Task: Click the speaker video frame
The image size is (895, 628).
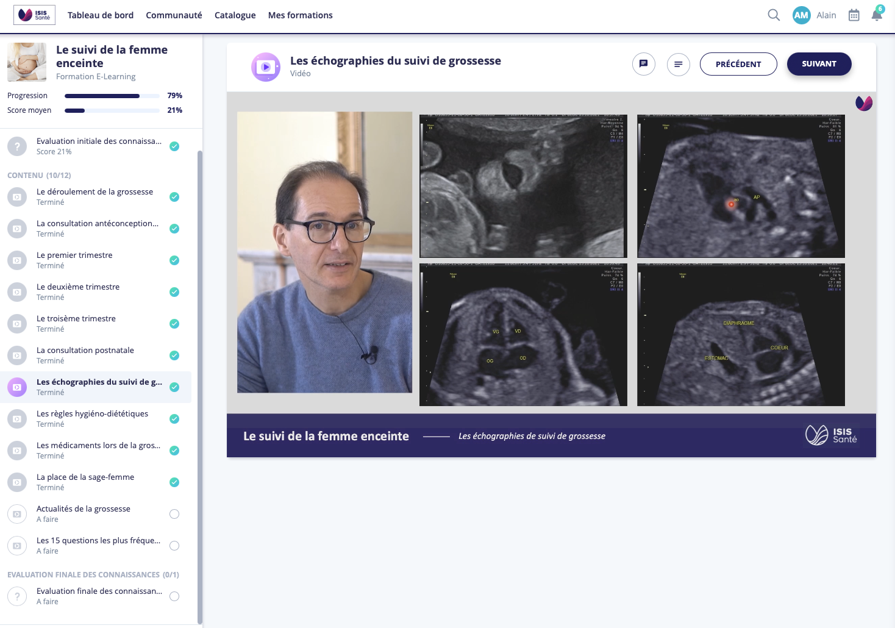Action: [324, 252]
